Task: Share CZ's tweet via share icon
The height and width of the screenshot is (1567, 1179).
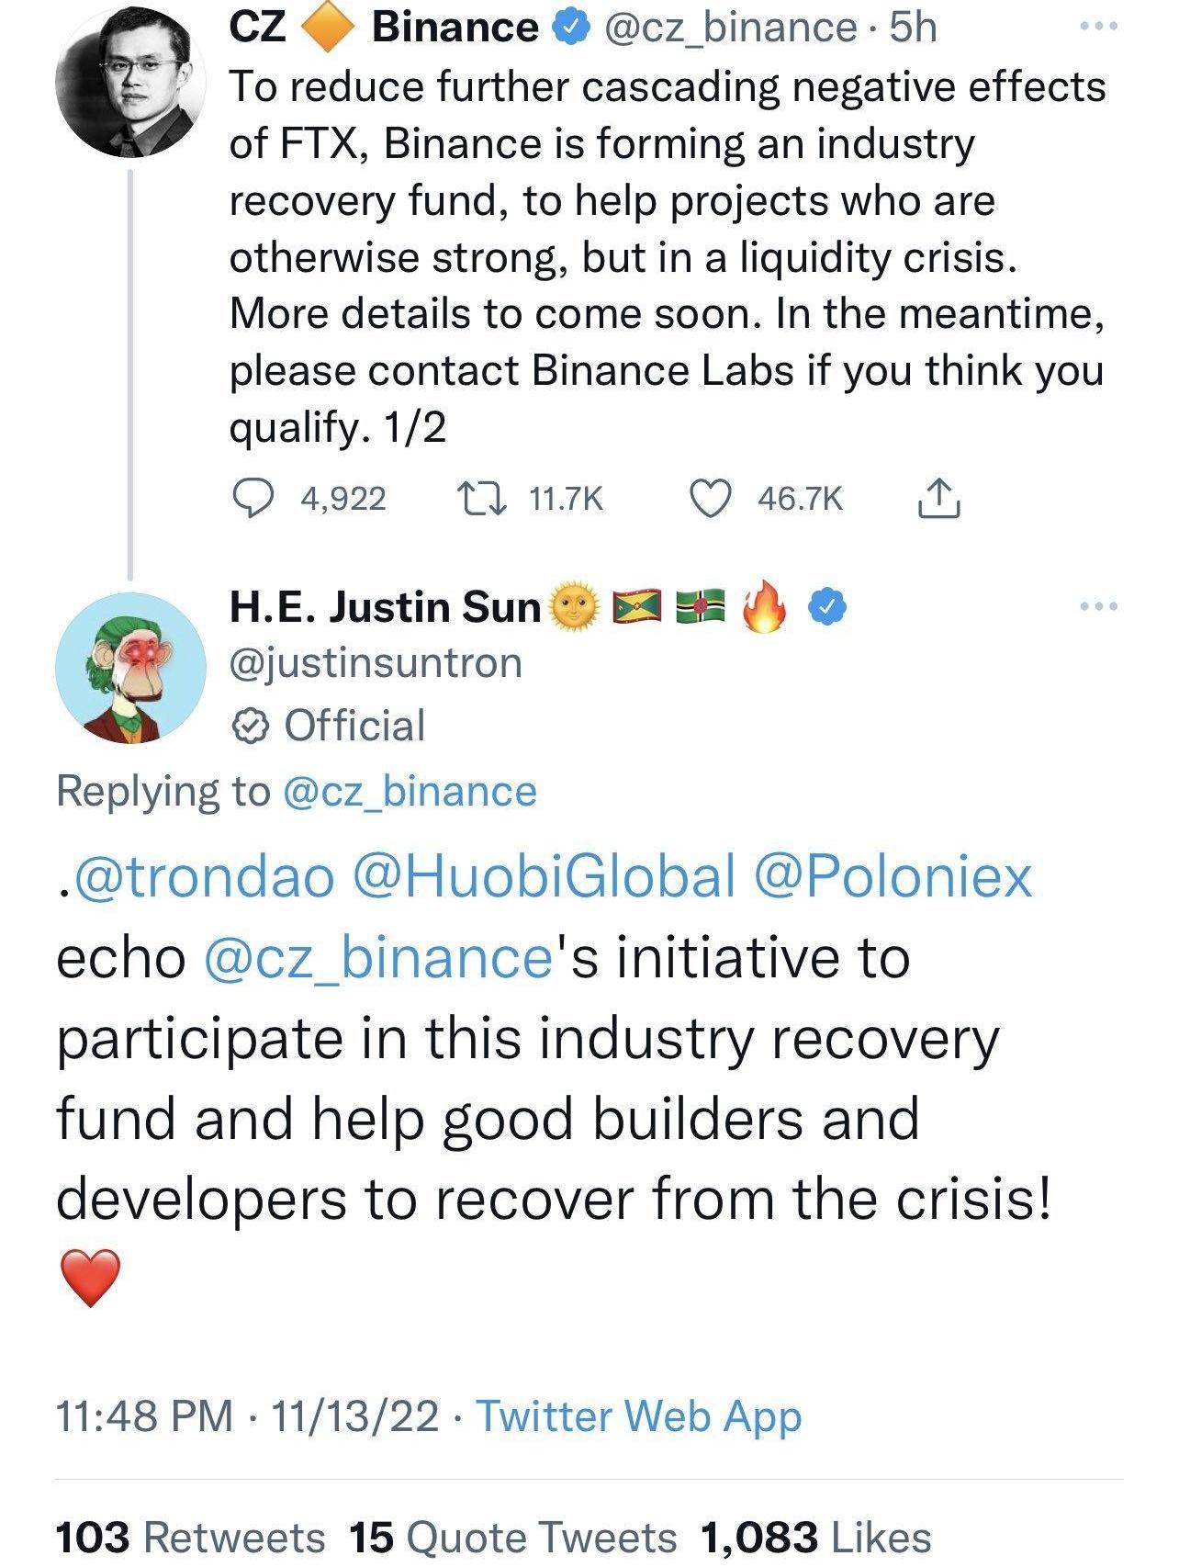Action: [x=938, y=498]
